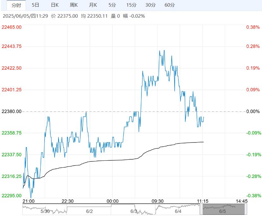Switch to the 周K weekly chart
The image size is (262, 216).
74,5
